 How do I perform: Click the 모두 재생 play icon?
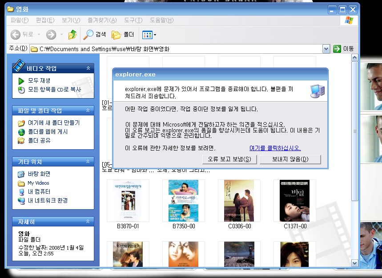21,81
